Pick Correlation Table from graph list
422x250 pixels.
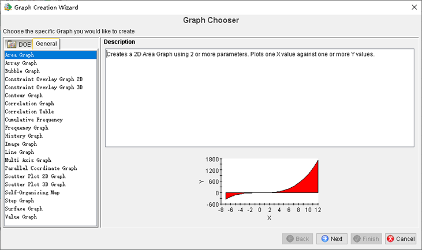coord(29,112)
